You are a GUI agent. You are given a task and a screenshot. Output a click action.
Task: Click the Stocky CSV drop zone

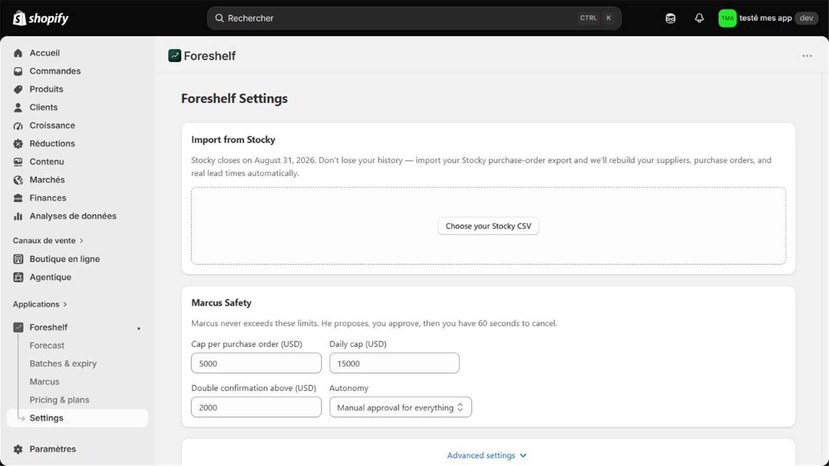click(x=488, y=226)
